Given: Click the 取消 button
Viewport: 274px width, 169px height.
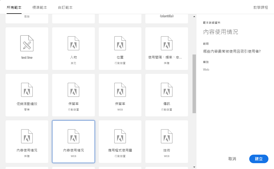Looking at the screenshot, I should coord(232,159).
